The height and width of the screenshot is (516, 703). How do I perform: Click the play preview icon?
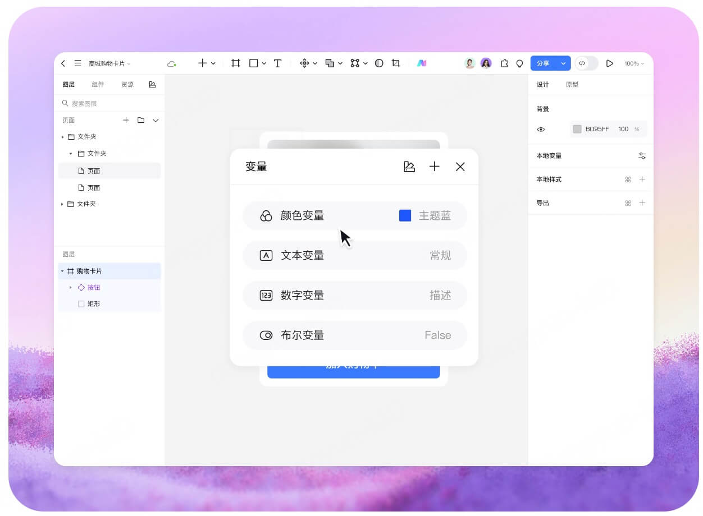(x=609, y=63)
